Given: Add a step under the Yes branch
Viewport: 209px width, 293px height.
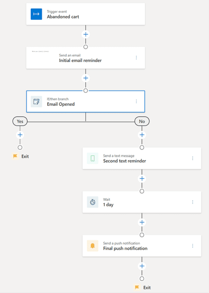Looking at the screenshot, I should (x=20, y=135).
